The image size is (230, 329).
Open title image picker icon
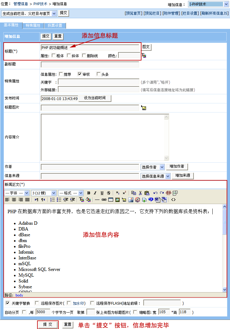(x=144, y=108)
